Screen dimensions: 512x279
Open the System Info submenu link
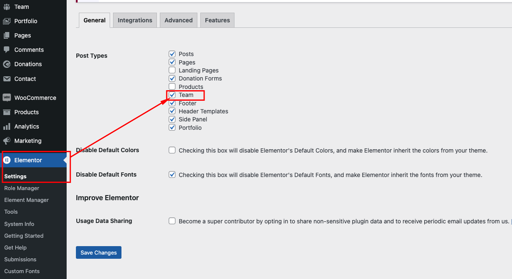19,224
